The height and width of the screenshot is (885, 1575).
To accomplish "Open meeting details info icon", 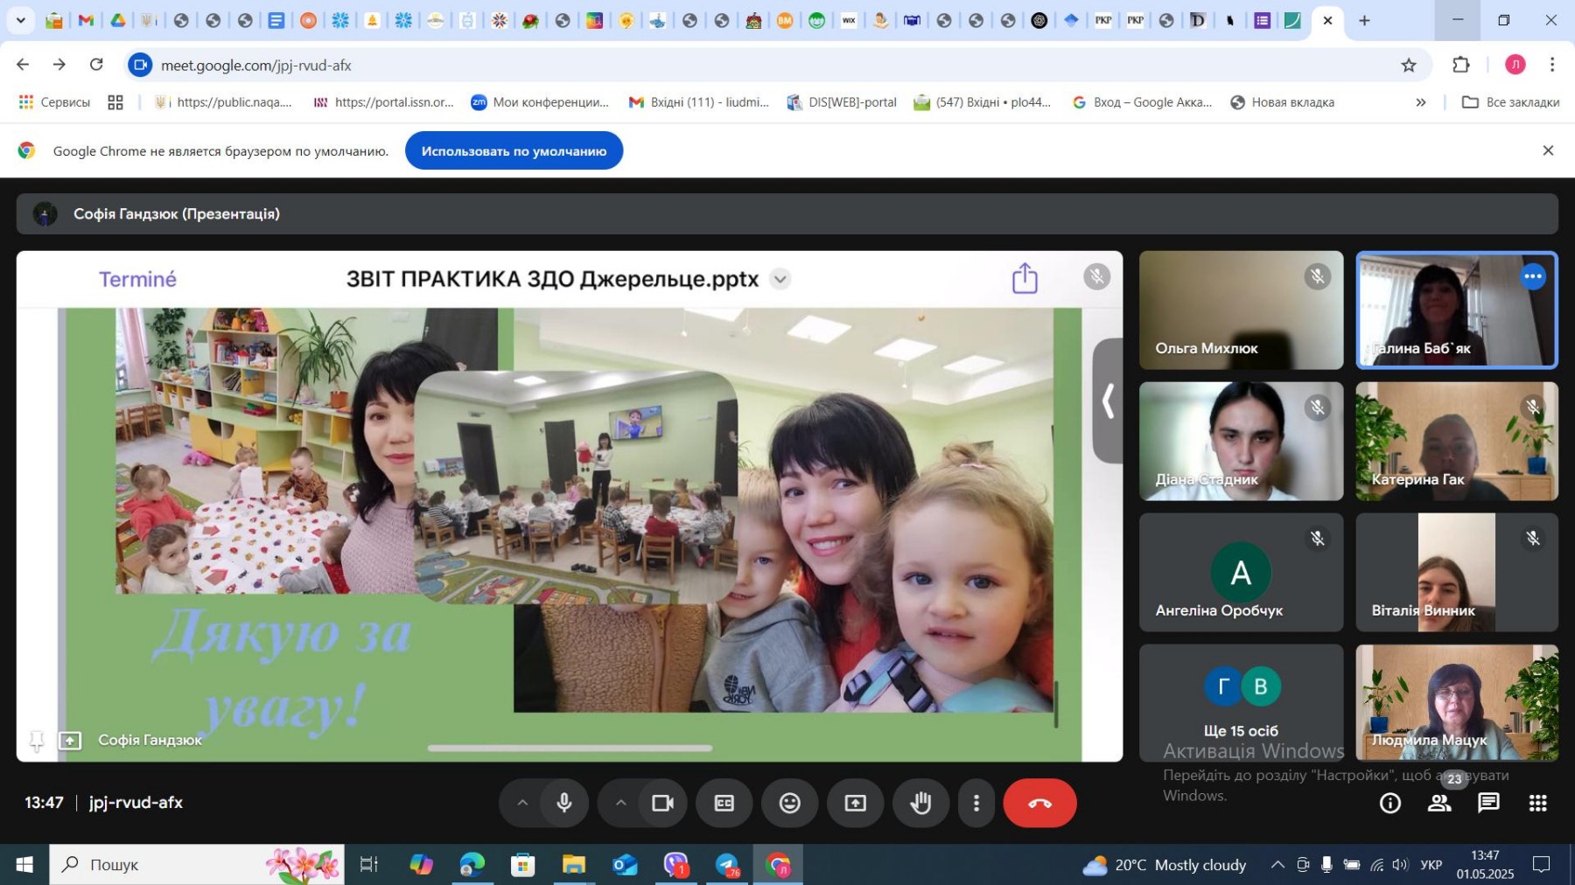I will tap(1389, 803).
